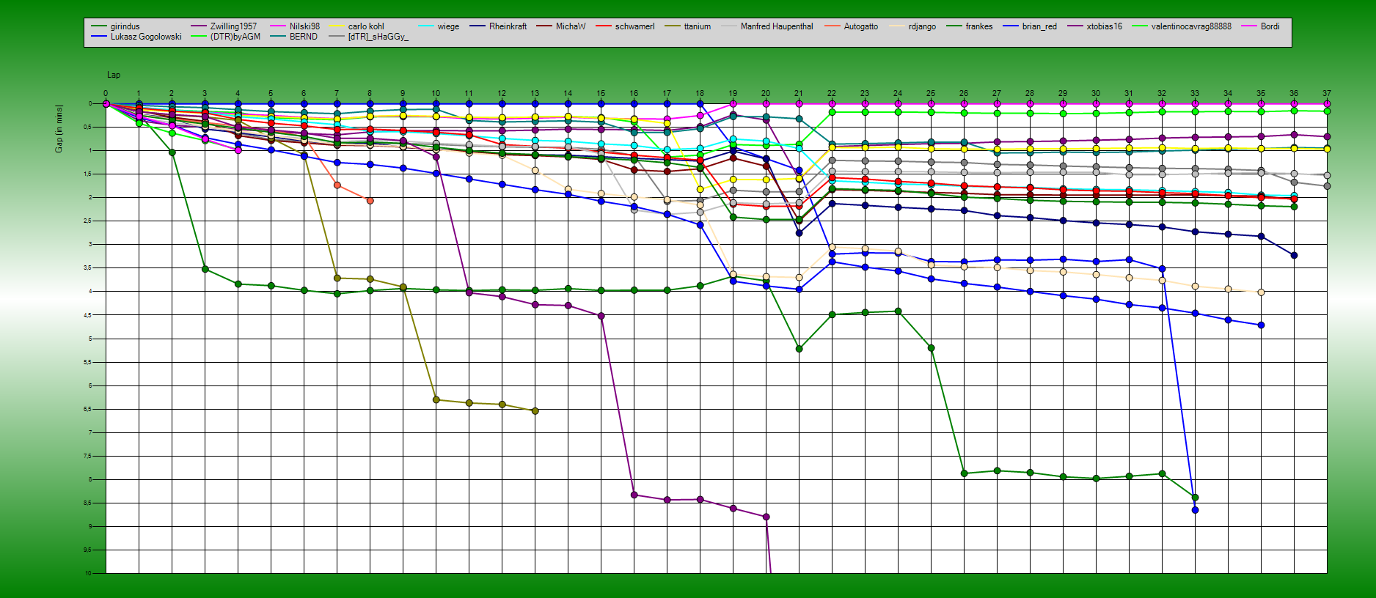The height and width of the screenshot is (598, 1376).
Task: Click the (DTR)byAGM legend label
Action: 235,37
